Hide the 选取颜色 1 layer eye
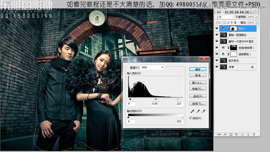Image resolution: width=270 pixels, height=152 pixels. 217,54
